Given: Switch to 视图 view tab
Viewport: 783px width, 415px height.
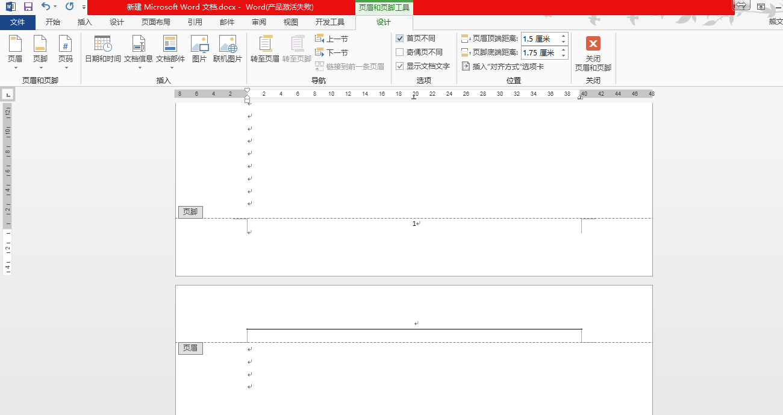Looking at the screenshot, I should click(x=291, y=22).
